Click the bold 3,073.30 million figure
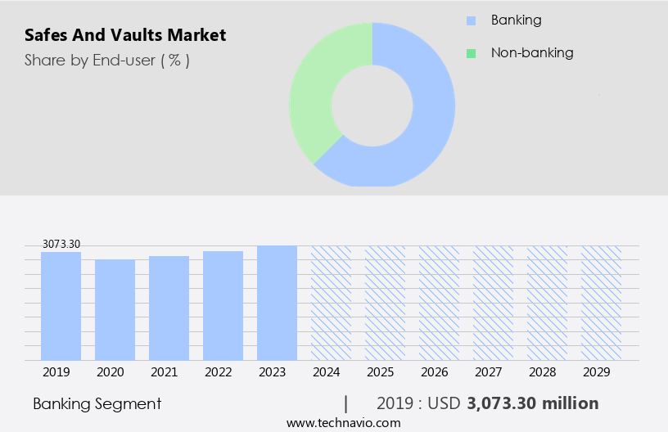Screen dimensions: 668x432 pos(533,403)
